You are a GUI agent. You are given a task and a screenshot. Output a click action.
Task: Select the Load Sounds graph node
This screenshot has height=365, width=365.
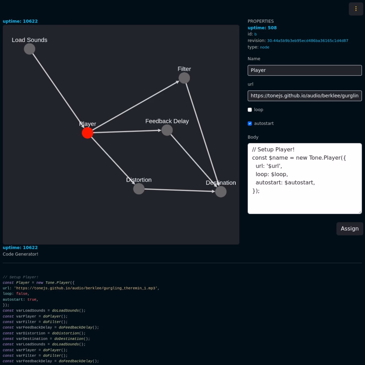[x=30, y=49]
